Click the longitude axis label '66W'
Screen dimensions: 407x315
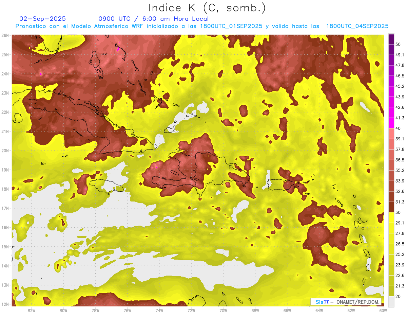click(287, 311)
